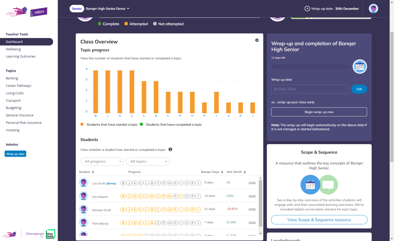Open the All topics dropdown

pyautogui.click(x=148, y=162)
